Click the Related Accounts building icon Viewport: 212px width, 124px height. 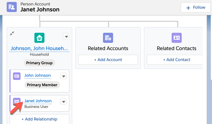click(x=108, y=38)
